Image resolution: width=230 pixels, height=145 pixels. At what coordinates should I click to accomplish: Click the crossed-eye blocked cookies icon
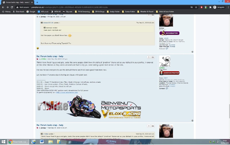[191, 7]
